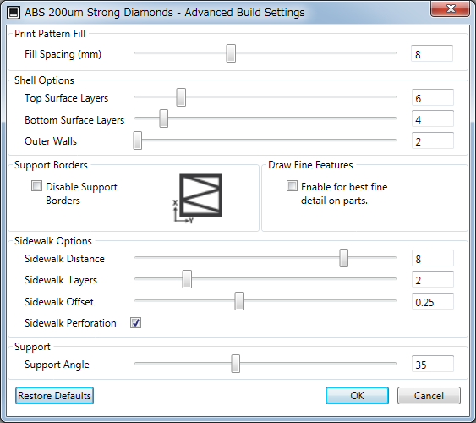Viewport: 476px width, 423px height.
Task: Check Enable for best fine detail
Action: coord(292,186)
